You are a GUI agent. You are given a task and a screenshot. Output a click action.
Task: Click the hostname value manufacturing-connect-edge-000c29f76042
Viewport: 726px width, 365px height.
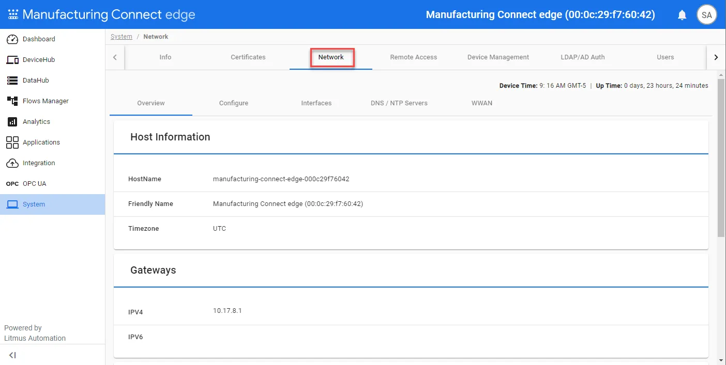281,179
